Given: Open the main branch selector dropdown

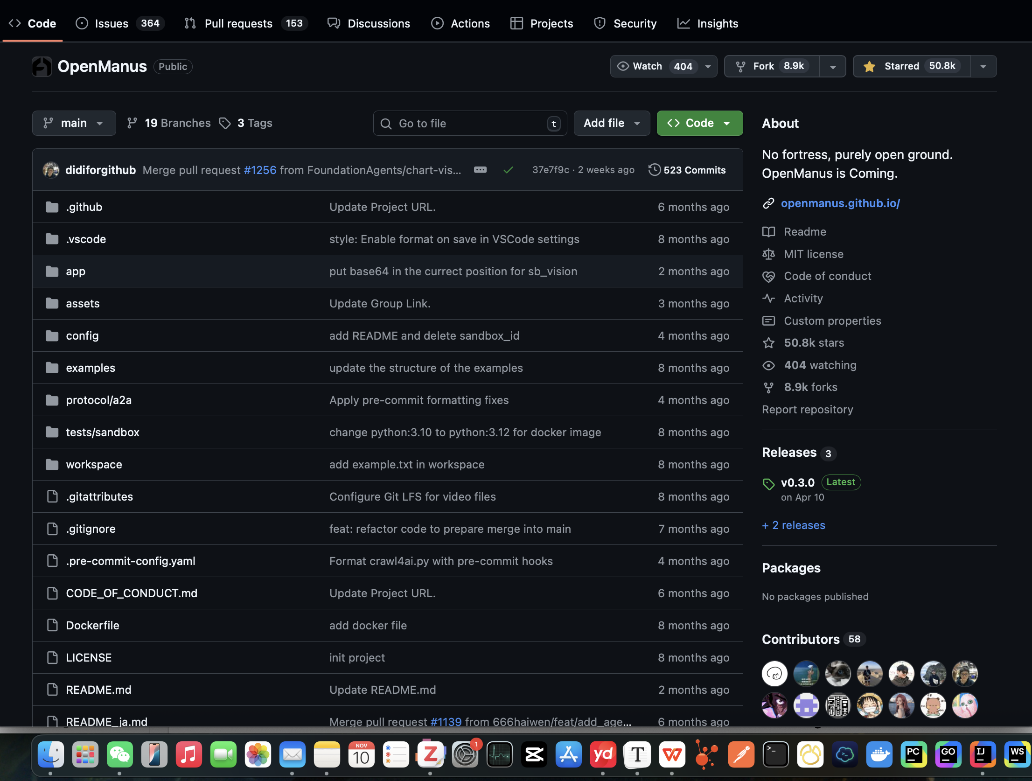Looking at the screenshot, I should point(74,123).
